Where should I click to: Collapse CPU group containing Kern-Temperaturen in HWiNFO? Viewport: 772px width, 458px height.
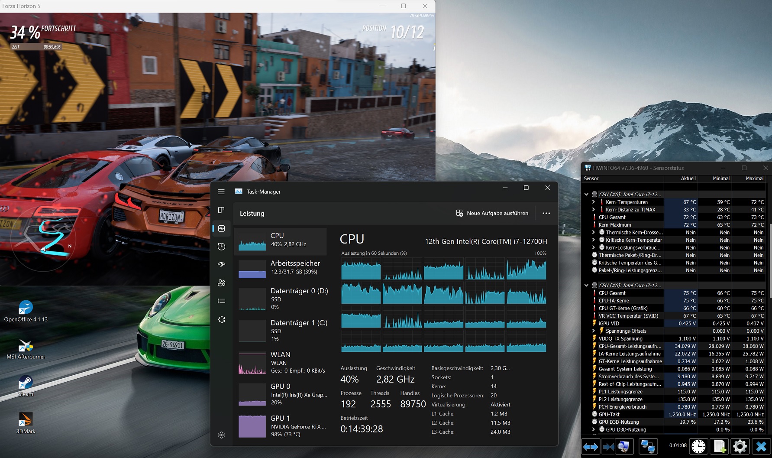[586, 195]
